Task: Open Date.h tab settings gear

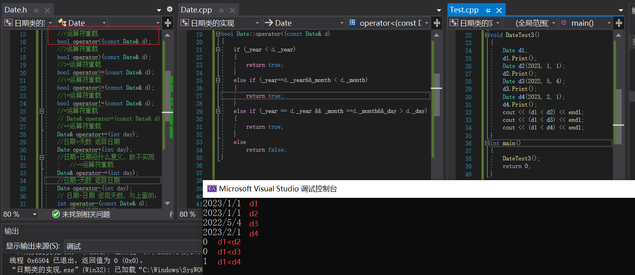Action: tap(169, 9)
